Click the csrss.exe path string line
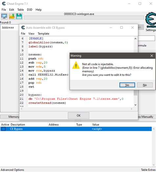156x172 pixels. (76, 99)
